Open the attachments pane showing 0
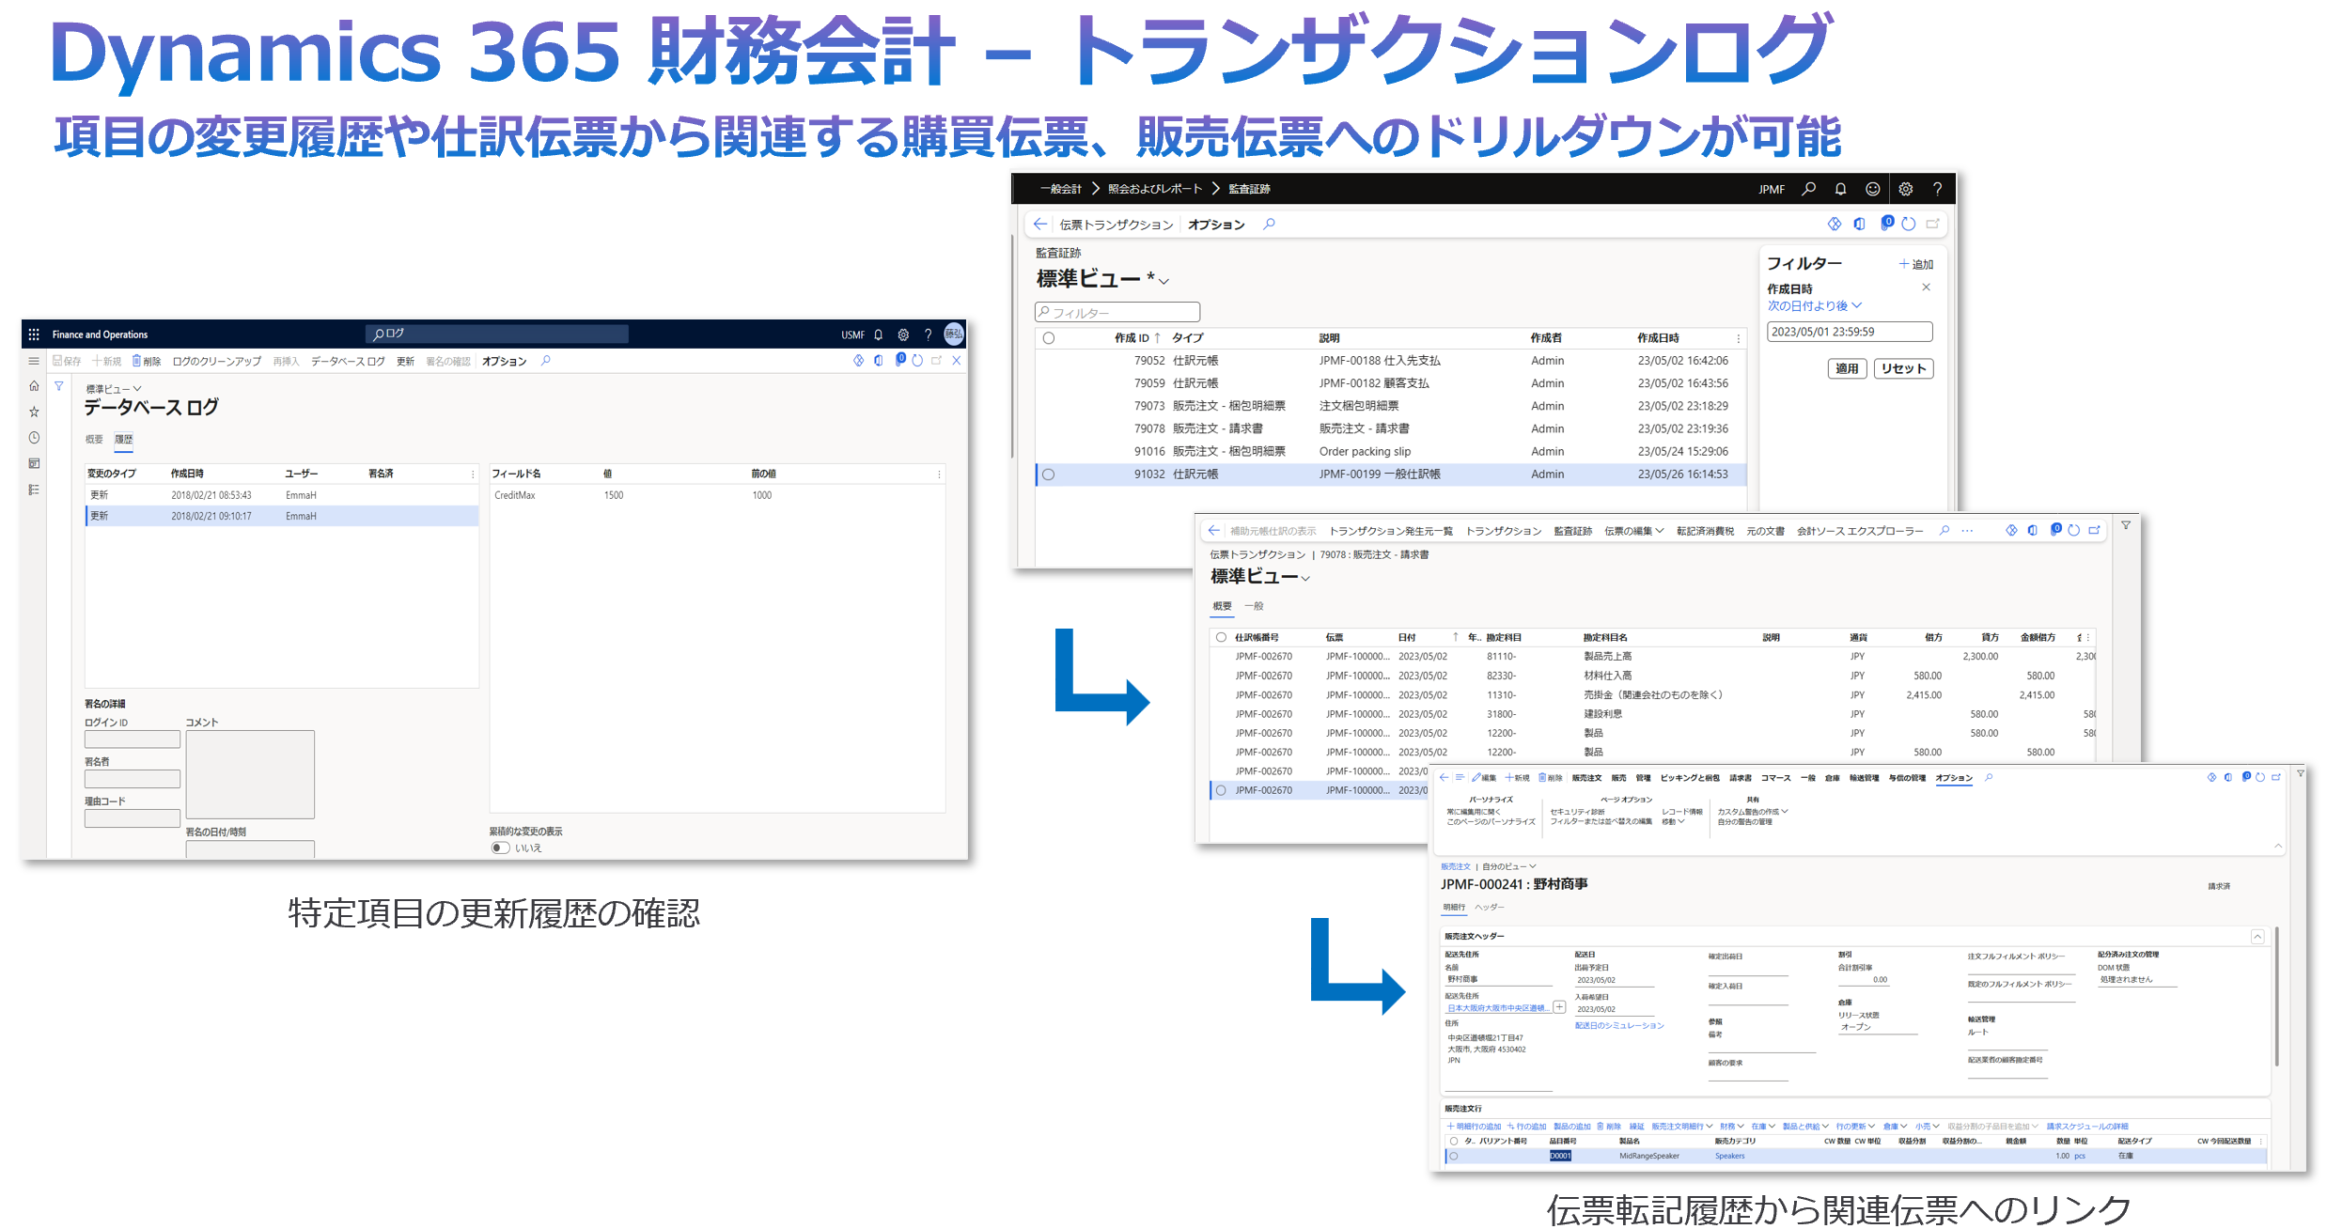Viewport: 2327px width, 1229px height. (1886, 224)
